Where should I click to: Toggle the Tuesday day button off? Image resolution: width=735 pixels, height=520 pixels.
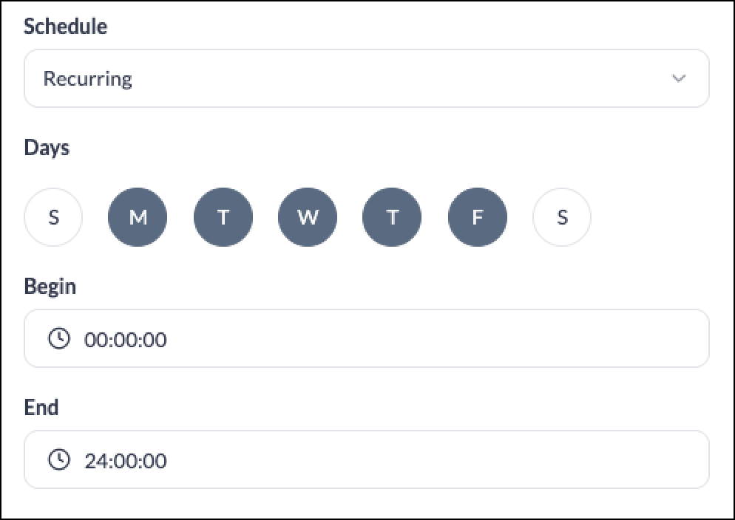pyautogui.click(x=223, y=217)
